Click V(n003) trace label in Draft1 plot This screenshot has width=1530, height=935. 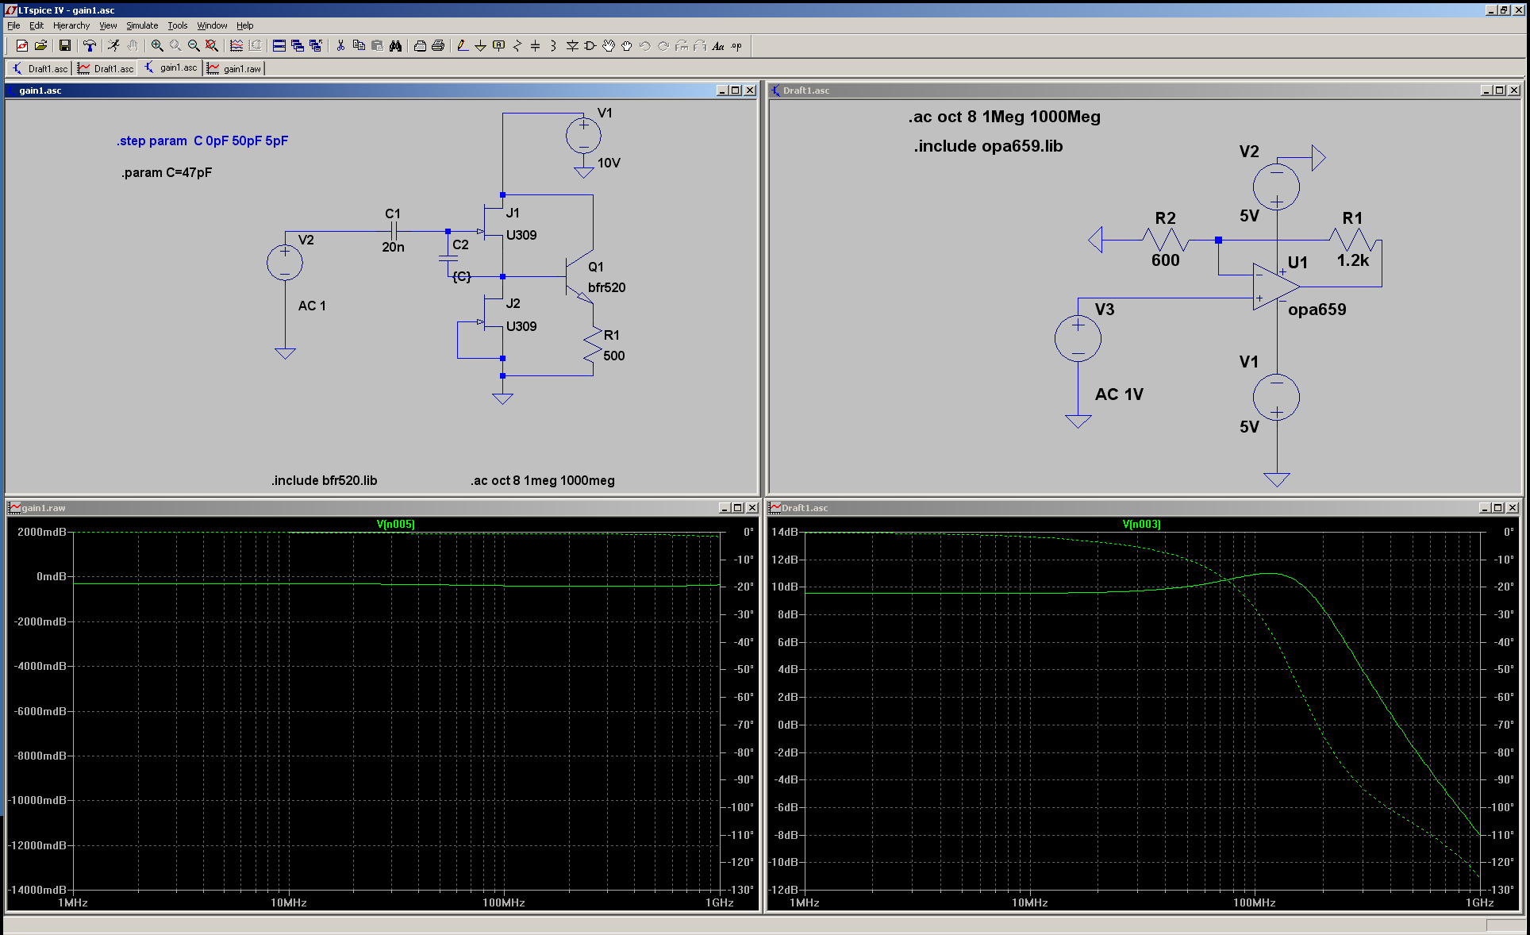(x=1141, y=524)
